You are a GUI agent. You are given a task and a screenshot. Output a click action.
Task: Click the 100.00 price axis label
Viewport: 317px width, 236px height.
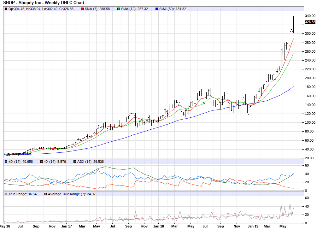pyautogui.click(x=310, y=122)
